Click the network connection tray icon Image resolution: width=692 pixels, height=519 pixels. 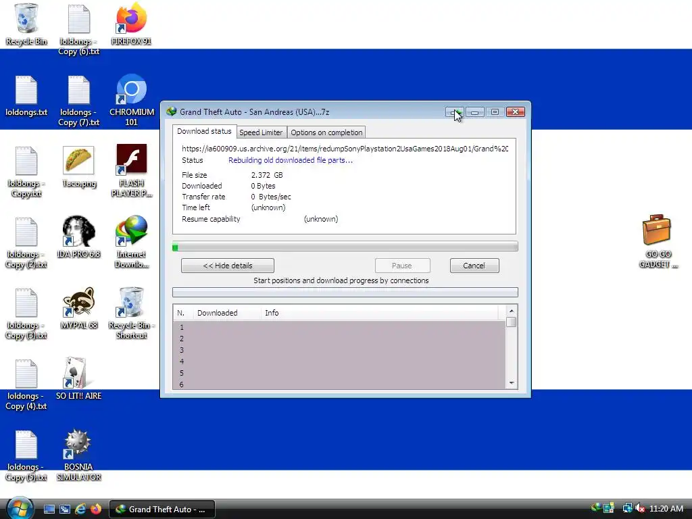(x=627, y=508)
